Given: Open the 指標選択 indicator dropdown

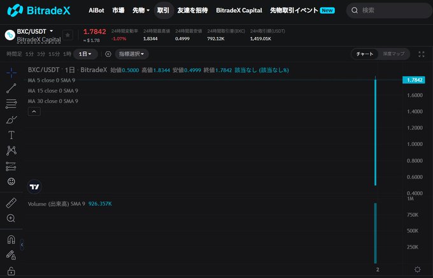Looking at the screenshot, I should [x=132, y=54].
